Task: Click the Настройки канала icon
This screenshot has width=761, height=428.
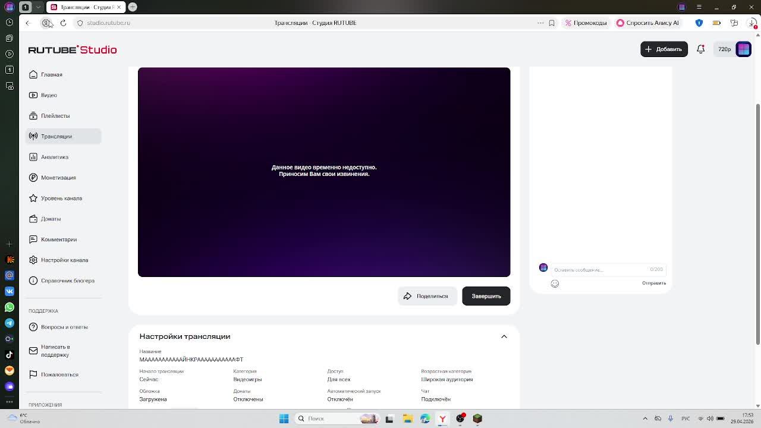Action: (x=33, y=260)
